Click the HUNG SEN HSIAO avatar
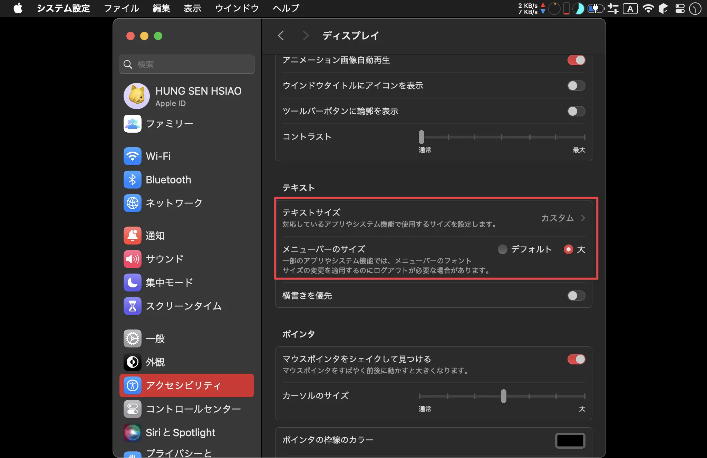This screenshot has width=707, height=458. (137, 96)
